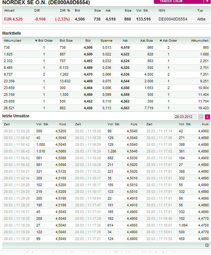Click the NORDEX SE O.N. title

point(46,3)
